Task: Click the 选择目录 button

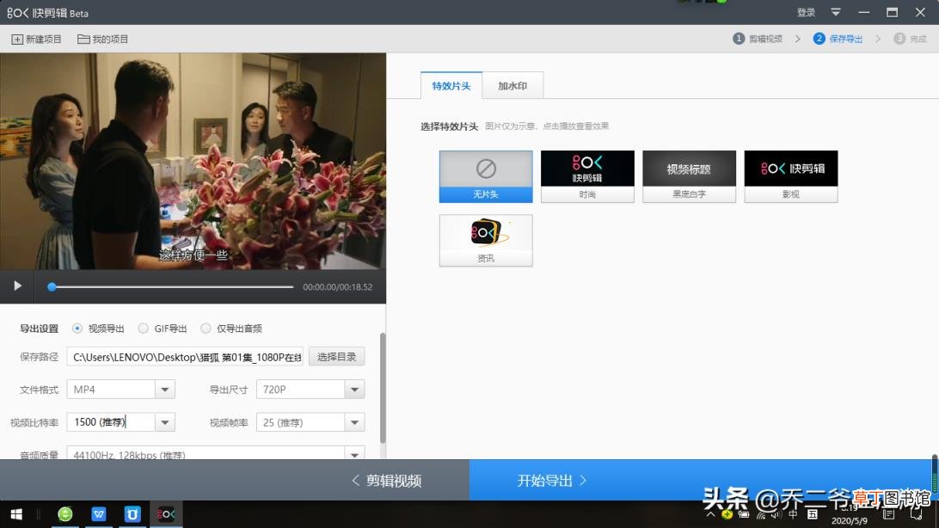Action: tap(336, 357)
